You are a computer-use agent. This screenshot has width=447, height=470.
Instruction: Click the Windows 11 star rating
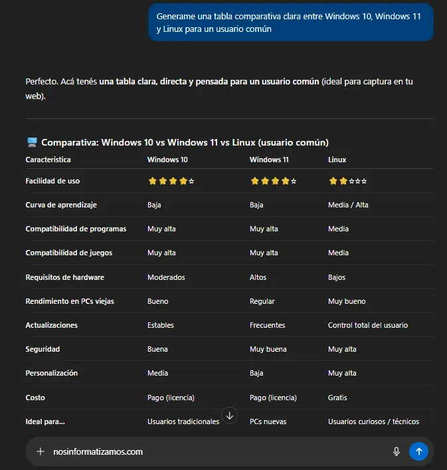click(274, 181)
